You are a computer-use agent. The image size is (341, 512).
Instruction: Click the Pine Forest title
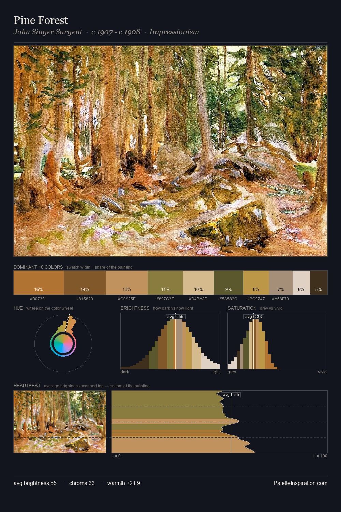[x=41, y=20]
